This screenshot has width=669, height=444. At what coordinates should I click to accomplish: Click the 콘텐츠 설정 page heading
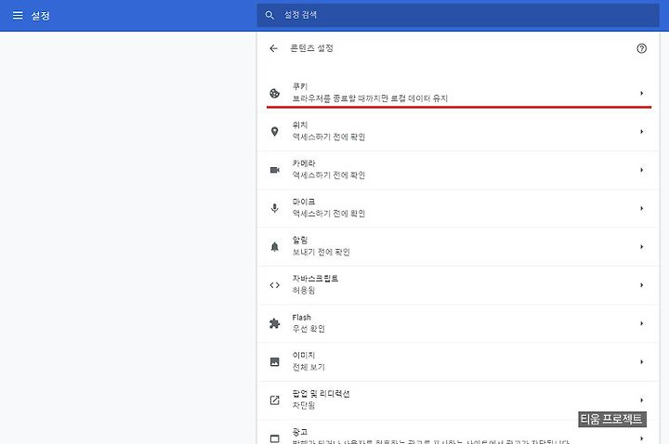pyautogui.click(x=311, y=48)
